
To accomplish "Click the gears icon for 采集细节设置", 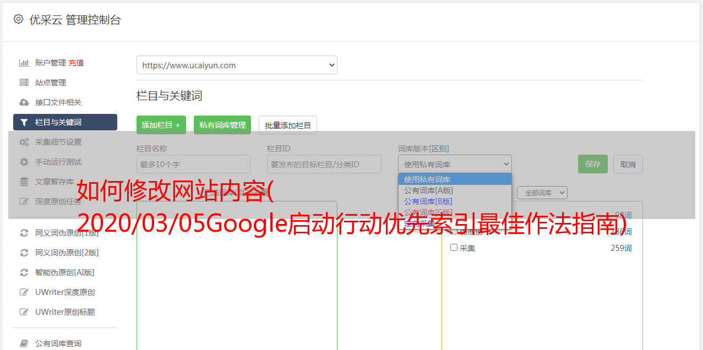I will click(24, 142).
